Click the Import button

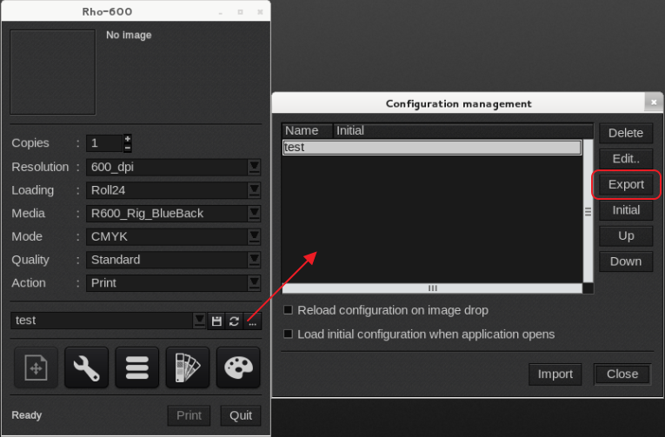click(x=555, y=374)
